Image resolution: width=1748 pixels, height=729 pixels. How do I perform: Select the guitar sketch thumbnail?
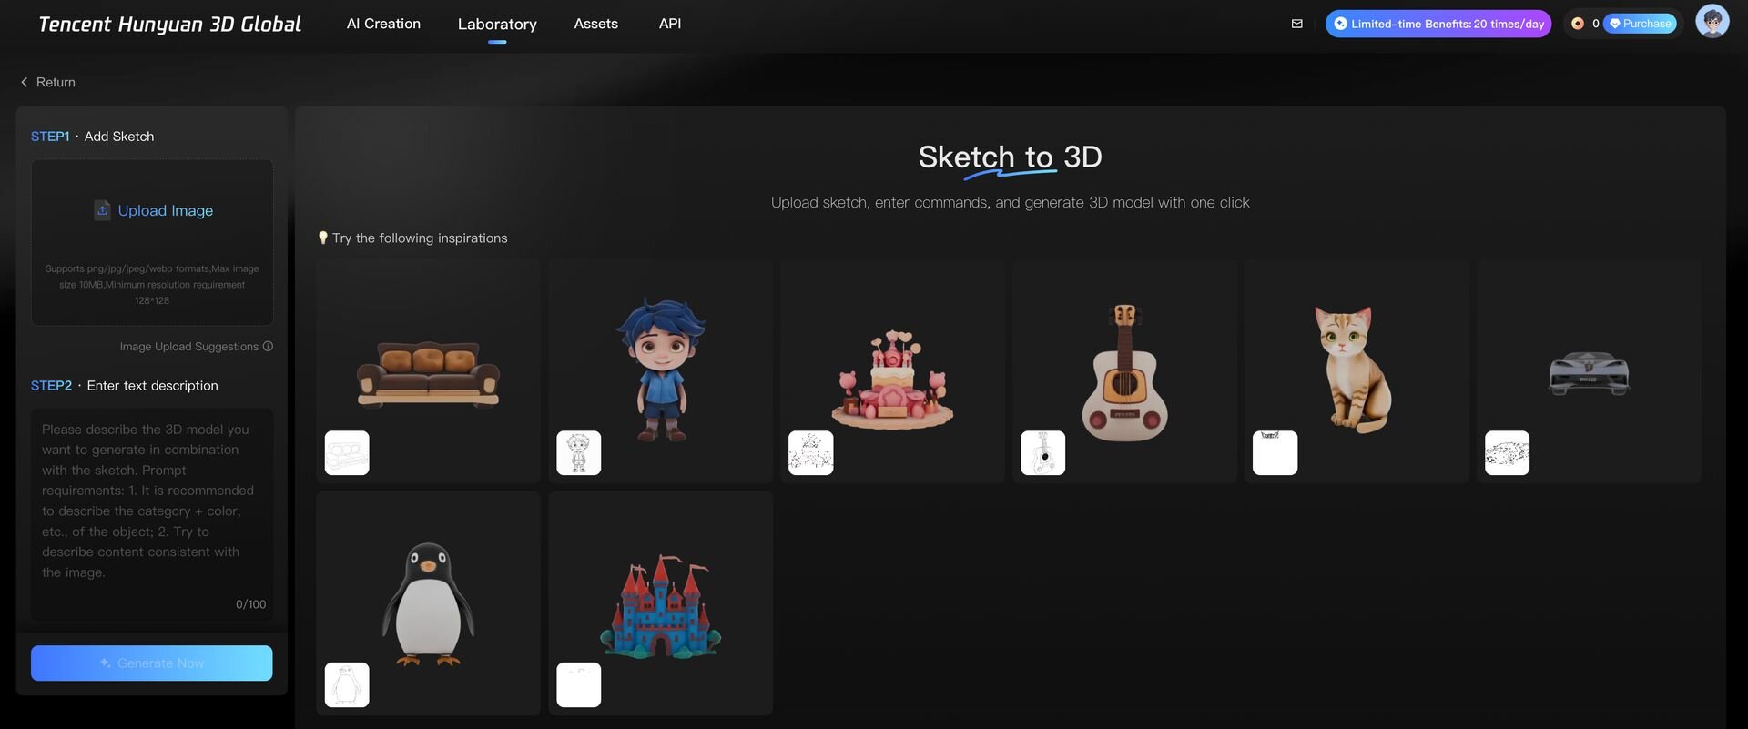[x=1042, y=452]
